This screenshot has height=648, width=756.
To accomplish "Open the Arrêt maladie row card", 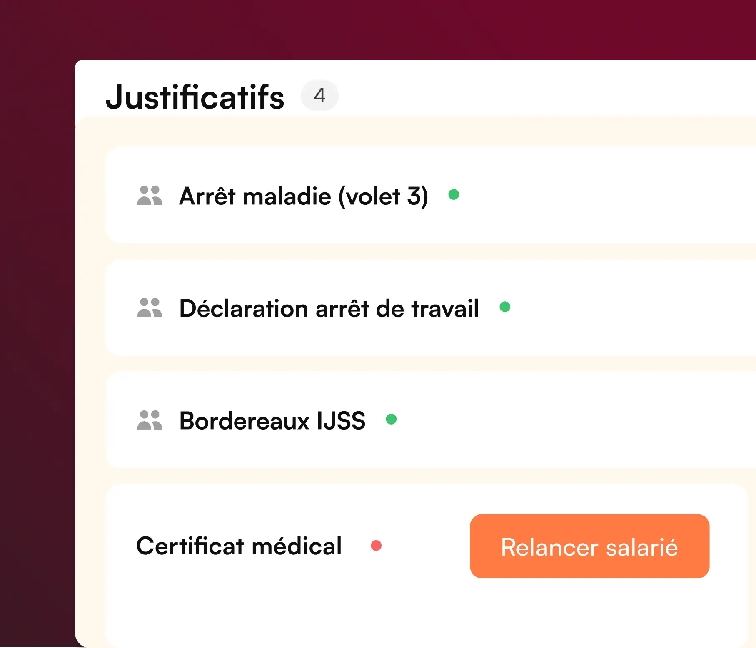I will [x=431, y=195].
